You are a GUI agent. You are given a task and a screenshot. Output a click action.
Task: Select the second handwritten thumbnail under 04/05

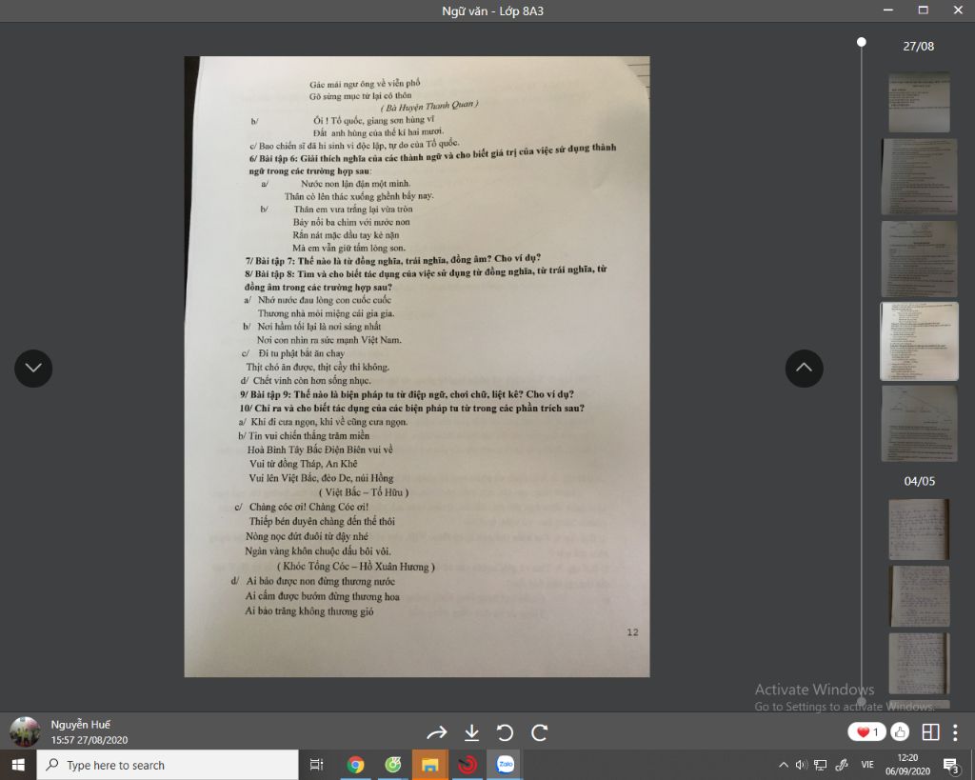click(x=919, y=596)
